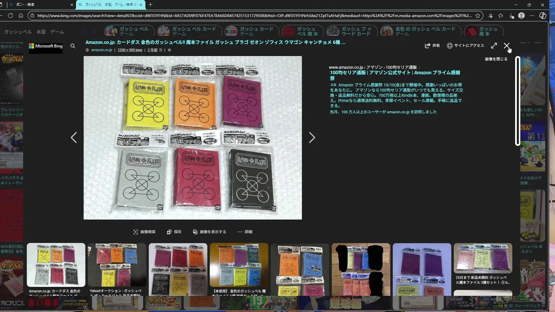Open the Favorites list icon in toolbar
The image size is (555, 312).
tap(501, 16)
